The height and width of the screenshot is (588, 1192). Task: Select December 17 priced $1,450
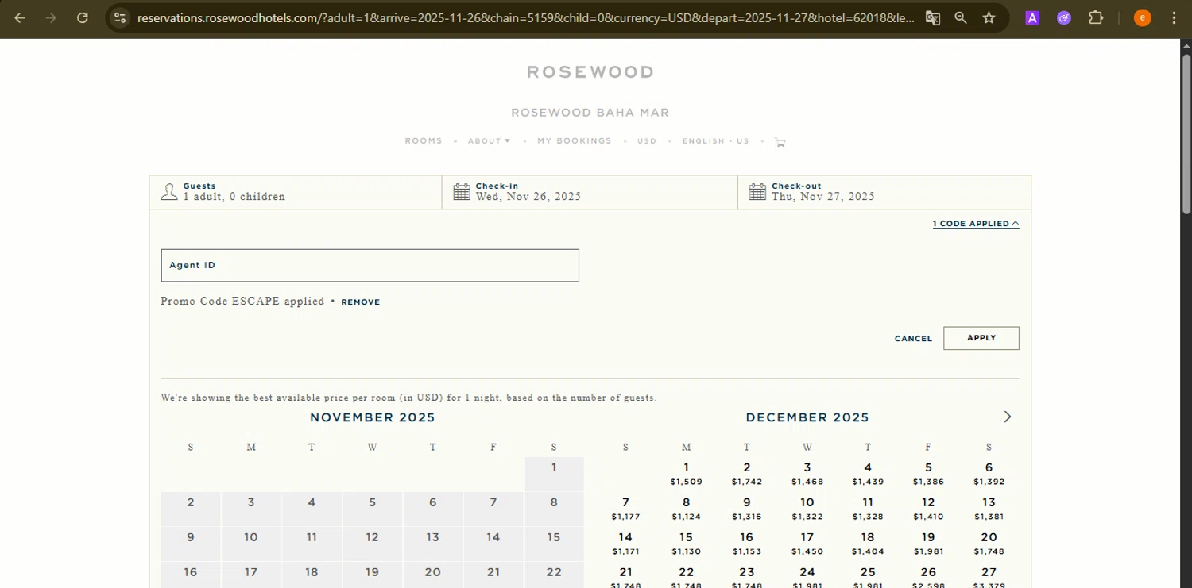coord(807,544)
